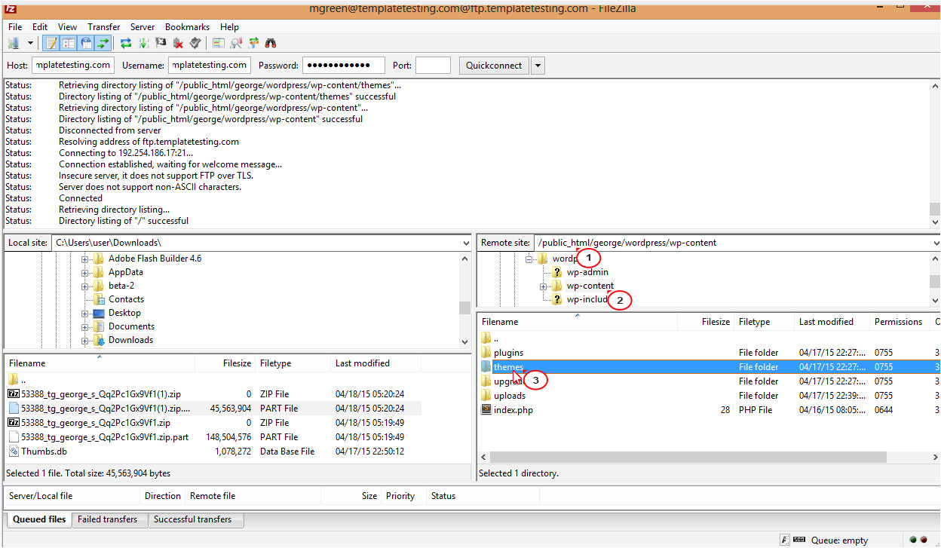Expand the wp-content remote tree node
Viewport: 941px width, 548px height.
click(x=544, y=286)
